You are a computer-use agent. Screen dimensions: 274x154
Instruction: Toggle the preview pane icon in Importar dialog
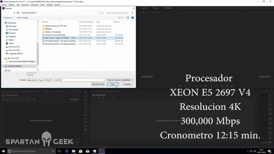[x=127, y=18]
